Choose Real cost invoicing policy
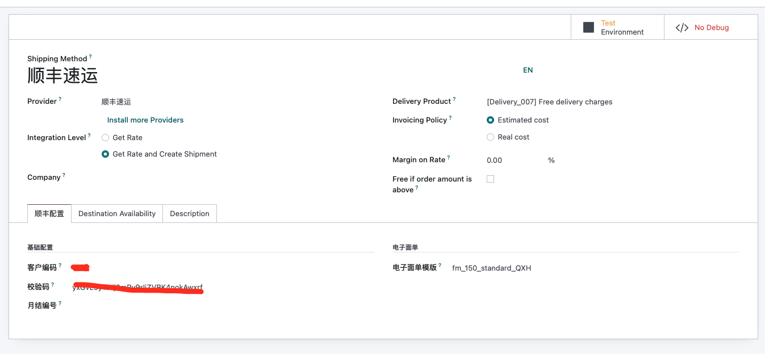Viewport: 765px width, 354px height. click(x=490, y=137)
